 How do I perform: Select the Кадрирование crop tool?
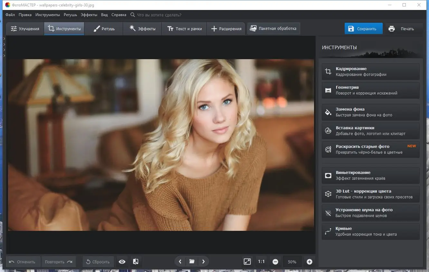click(x=370, y=71)
